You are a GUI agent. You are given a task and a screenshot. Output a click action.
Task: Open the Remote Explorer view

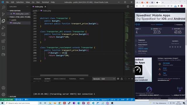[x=3, y=34]
